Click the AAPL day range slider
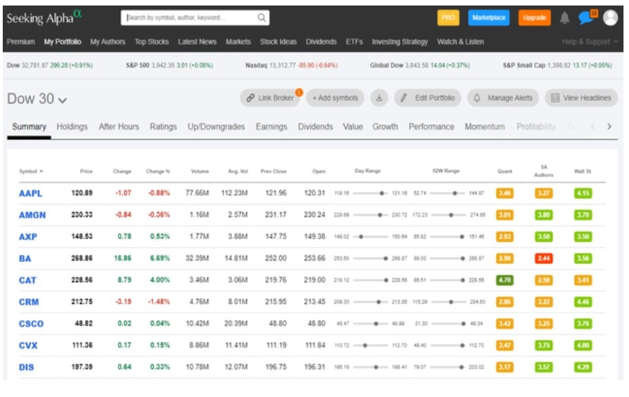Viewport: 629px width, 397px height. 370,193
